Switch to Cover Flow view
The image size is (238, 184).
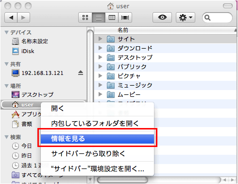point(125,18)
